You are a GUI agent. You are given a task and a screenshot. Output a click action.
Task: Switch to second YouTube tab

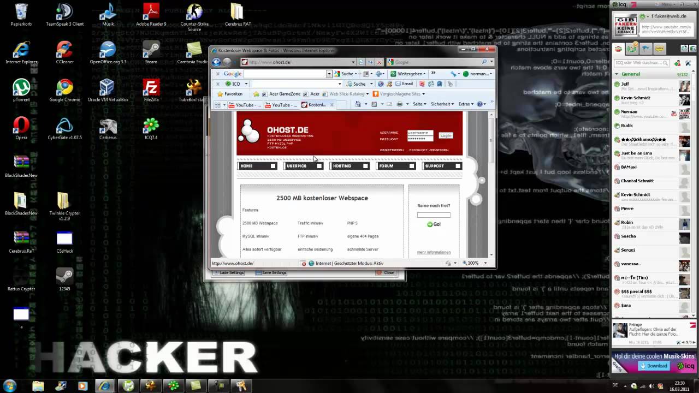coord(281,105)
